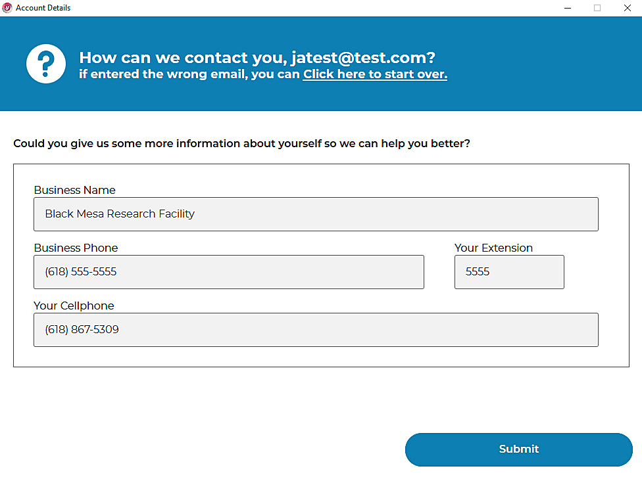Maximize the Account Details window

597,8
